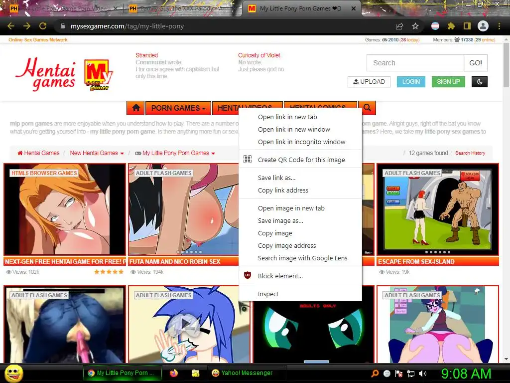Viewport: 510px width, 383px height.
Task: Click the blue LOGIN button
Action: [x=411, y=82]
